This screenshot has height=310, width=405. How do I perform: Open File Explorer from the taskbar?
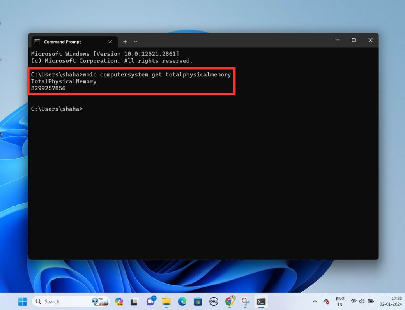click(x=166, y=301)
